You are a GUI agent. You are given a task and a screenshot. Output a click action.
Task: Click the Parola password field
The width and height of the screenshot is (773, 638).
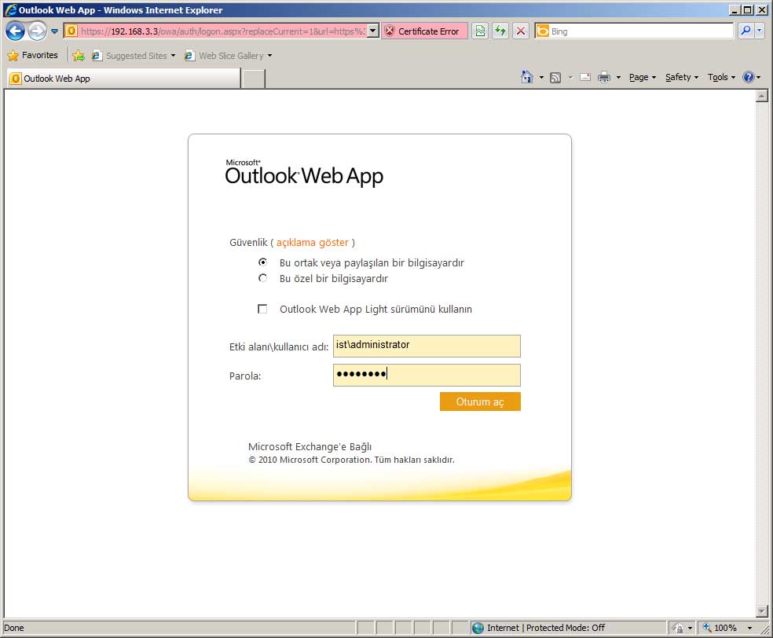[x=427, y=375]
